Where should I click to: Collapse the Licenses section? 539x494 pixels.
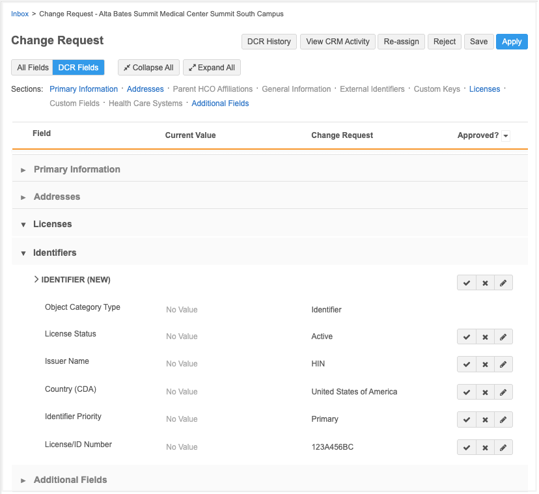pos(23,225)
